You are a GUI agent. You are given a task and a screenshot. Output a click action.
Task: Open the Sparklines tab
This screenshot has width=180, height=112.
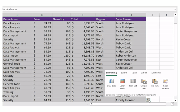(x=156, y=73)
